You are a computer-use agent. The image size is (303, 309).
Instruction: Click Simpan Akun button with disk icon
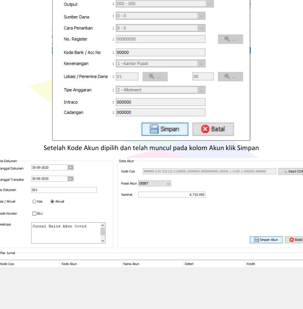pos(266,240)
